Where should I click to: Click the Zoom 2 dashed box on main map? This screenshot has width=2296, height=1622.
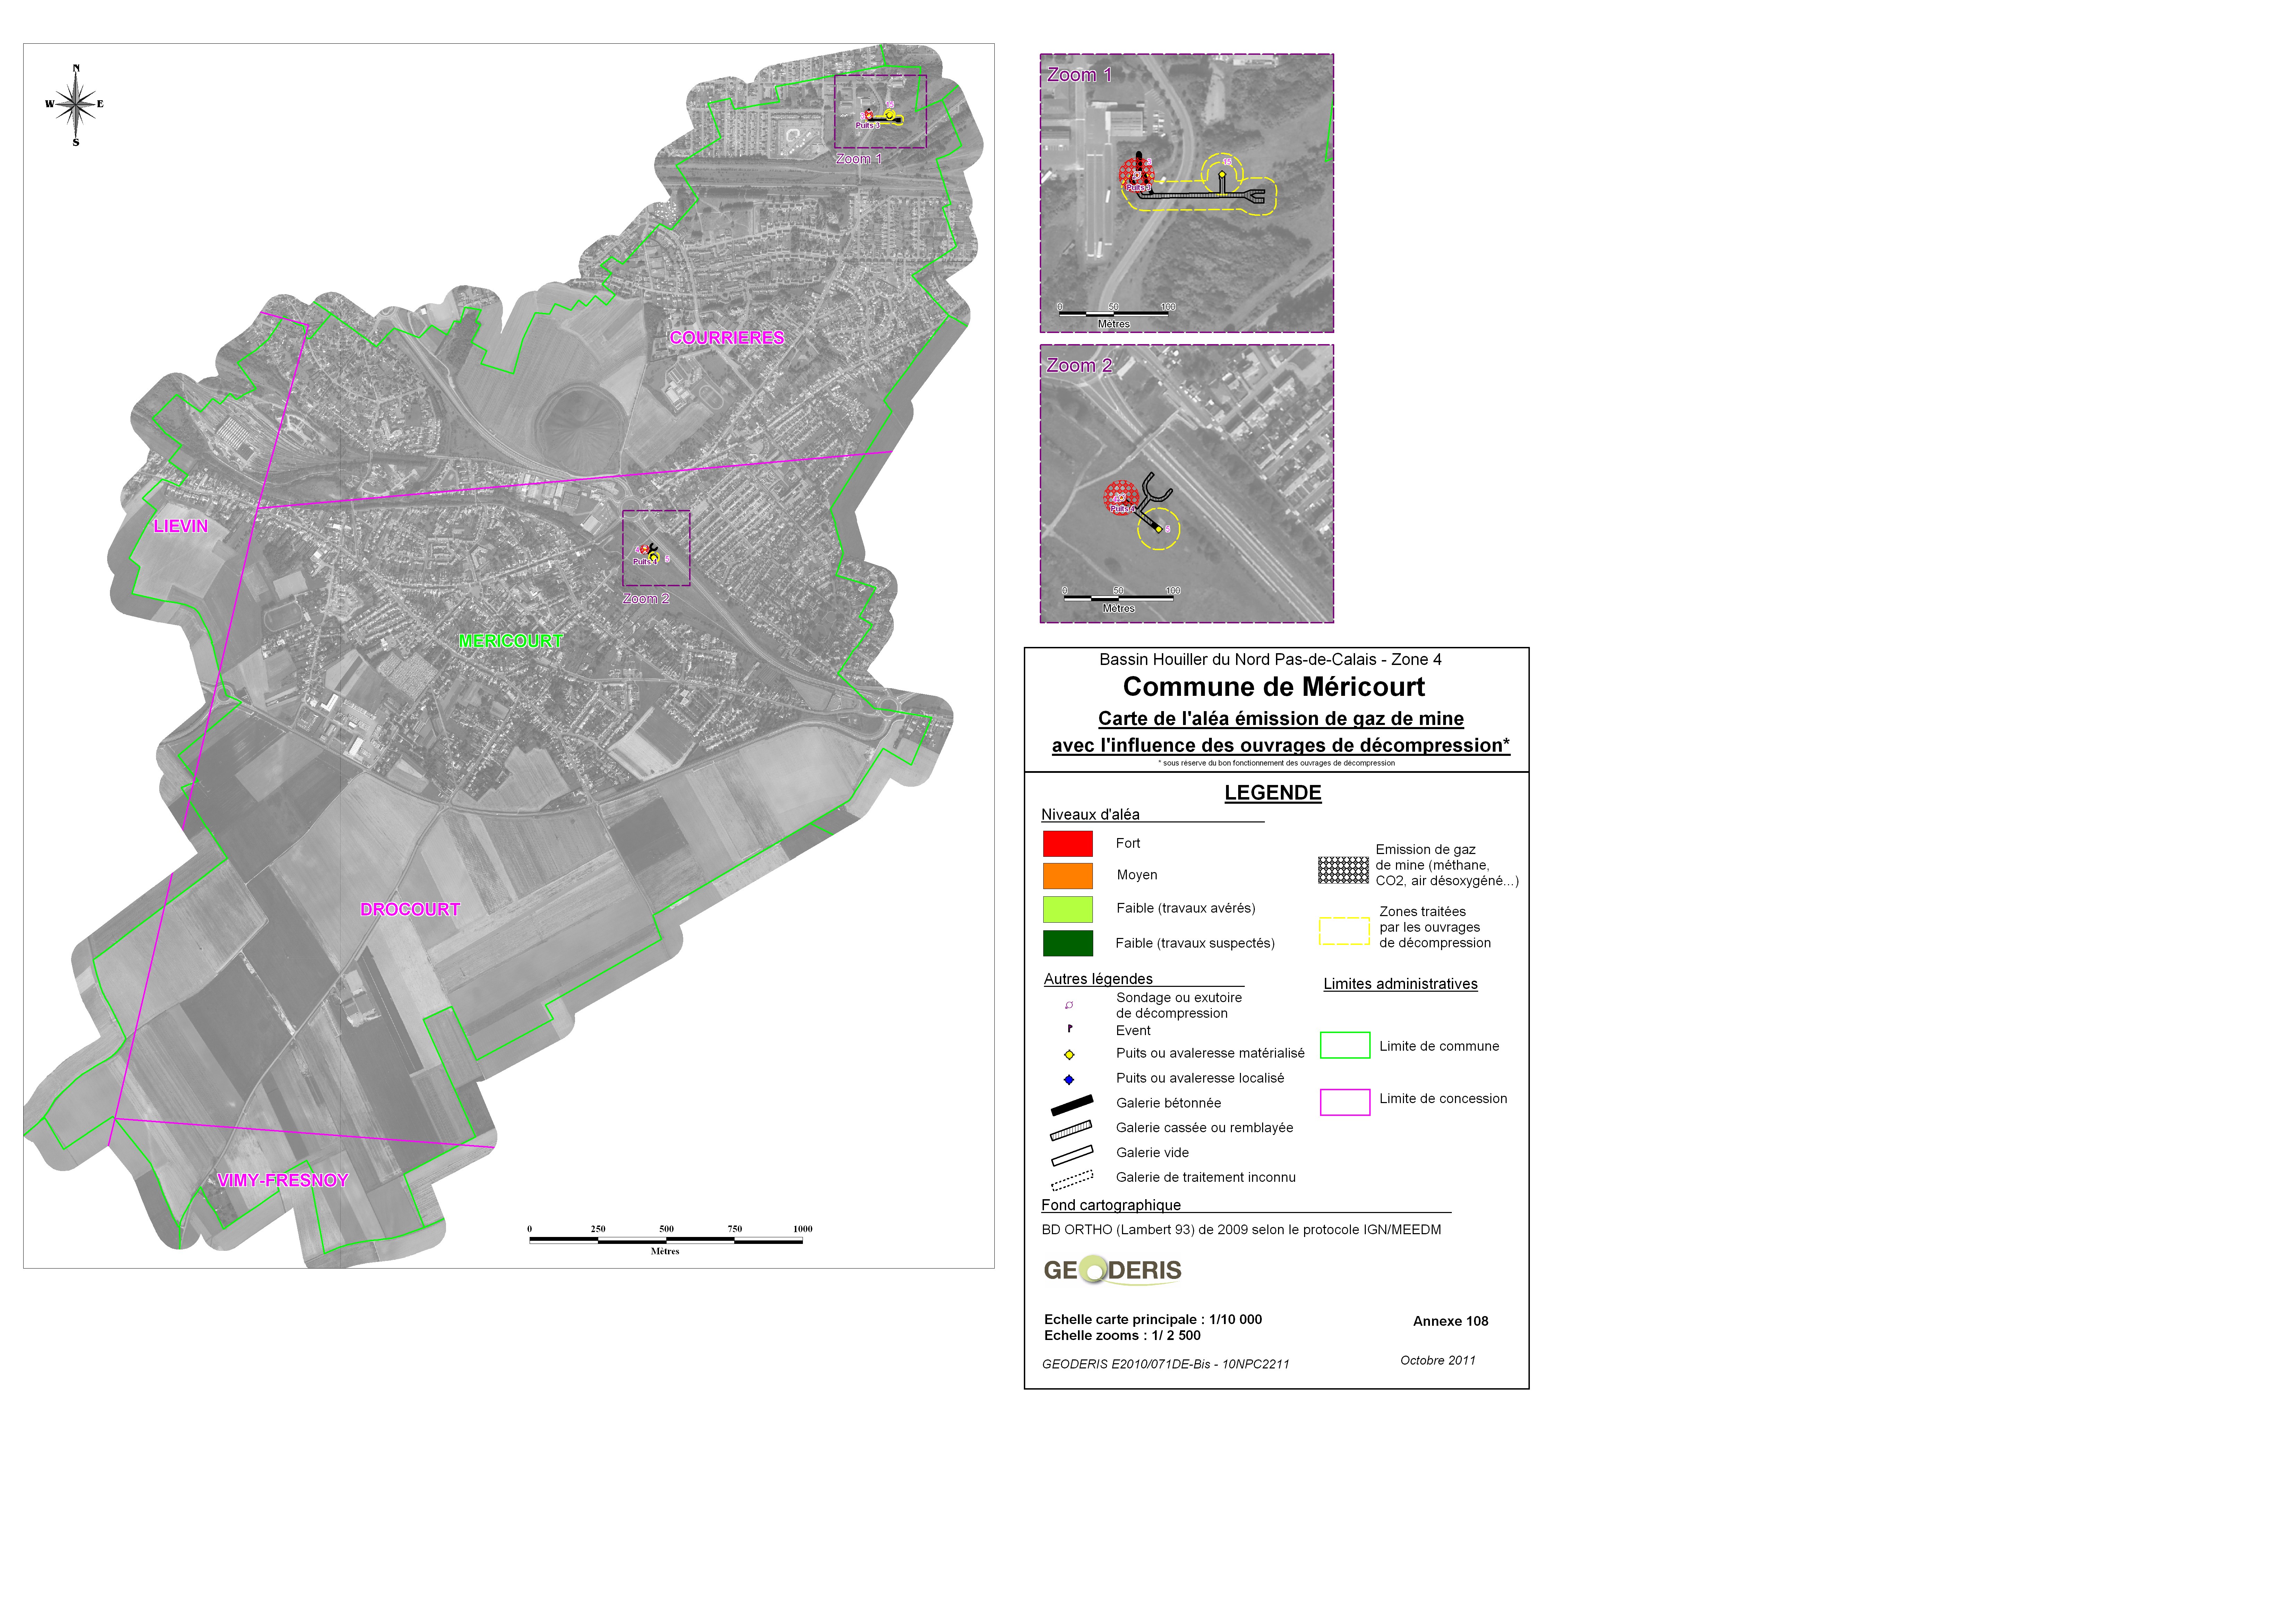point(656,548)
